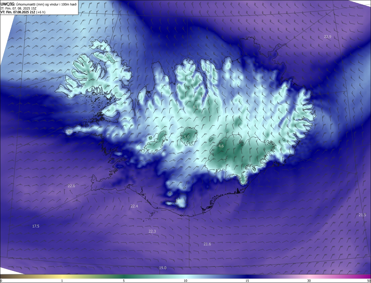This screenshot has width=371, height=283.
Task: Click the 19.0 value label on the map
Action: tap(163, 268)
